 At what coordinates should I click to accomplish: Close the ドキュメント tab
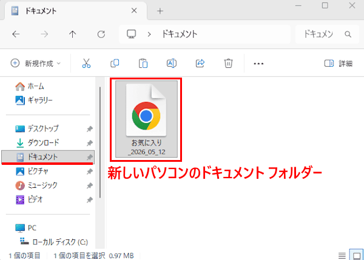click(134, 11)
